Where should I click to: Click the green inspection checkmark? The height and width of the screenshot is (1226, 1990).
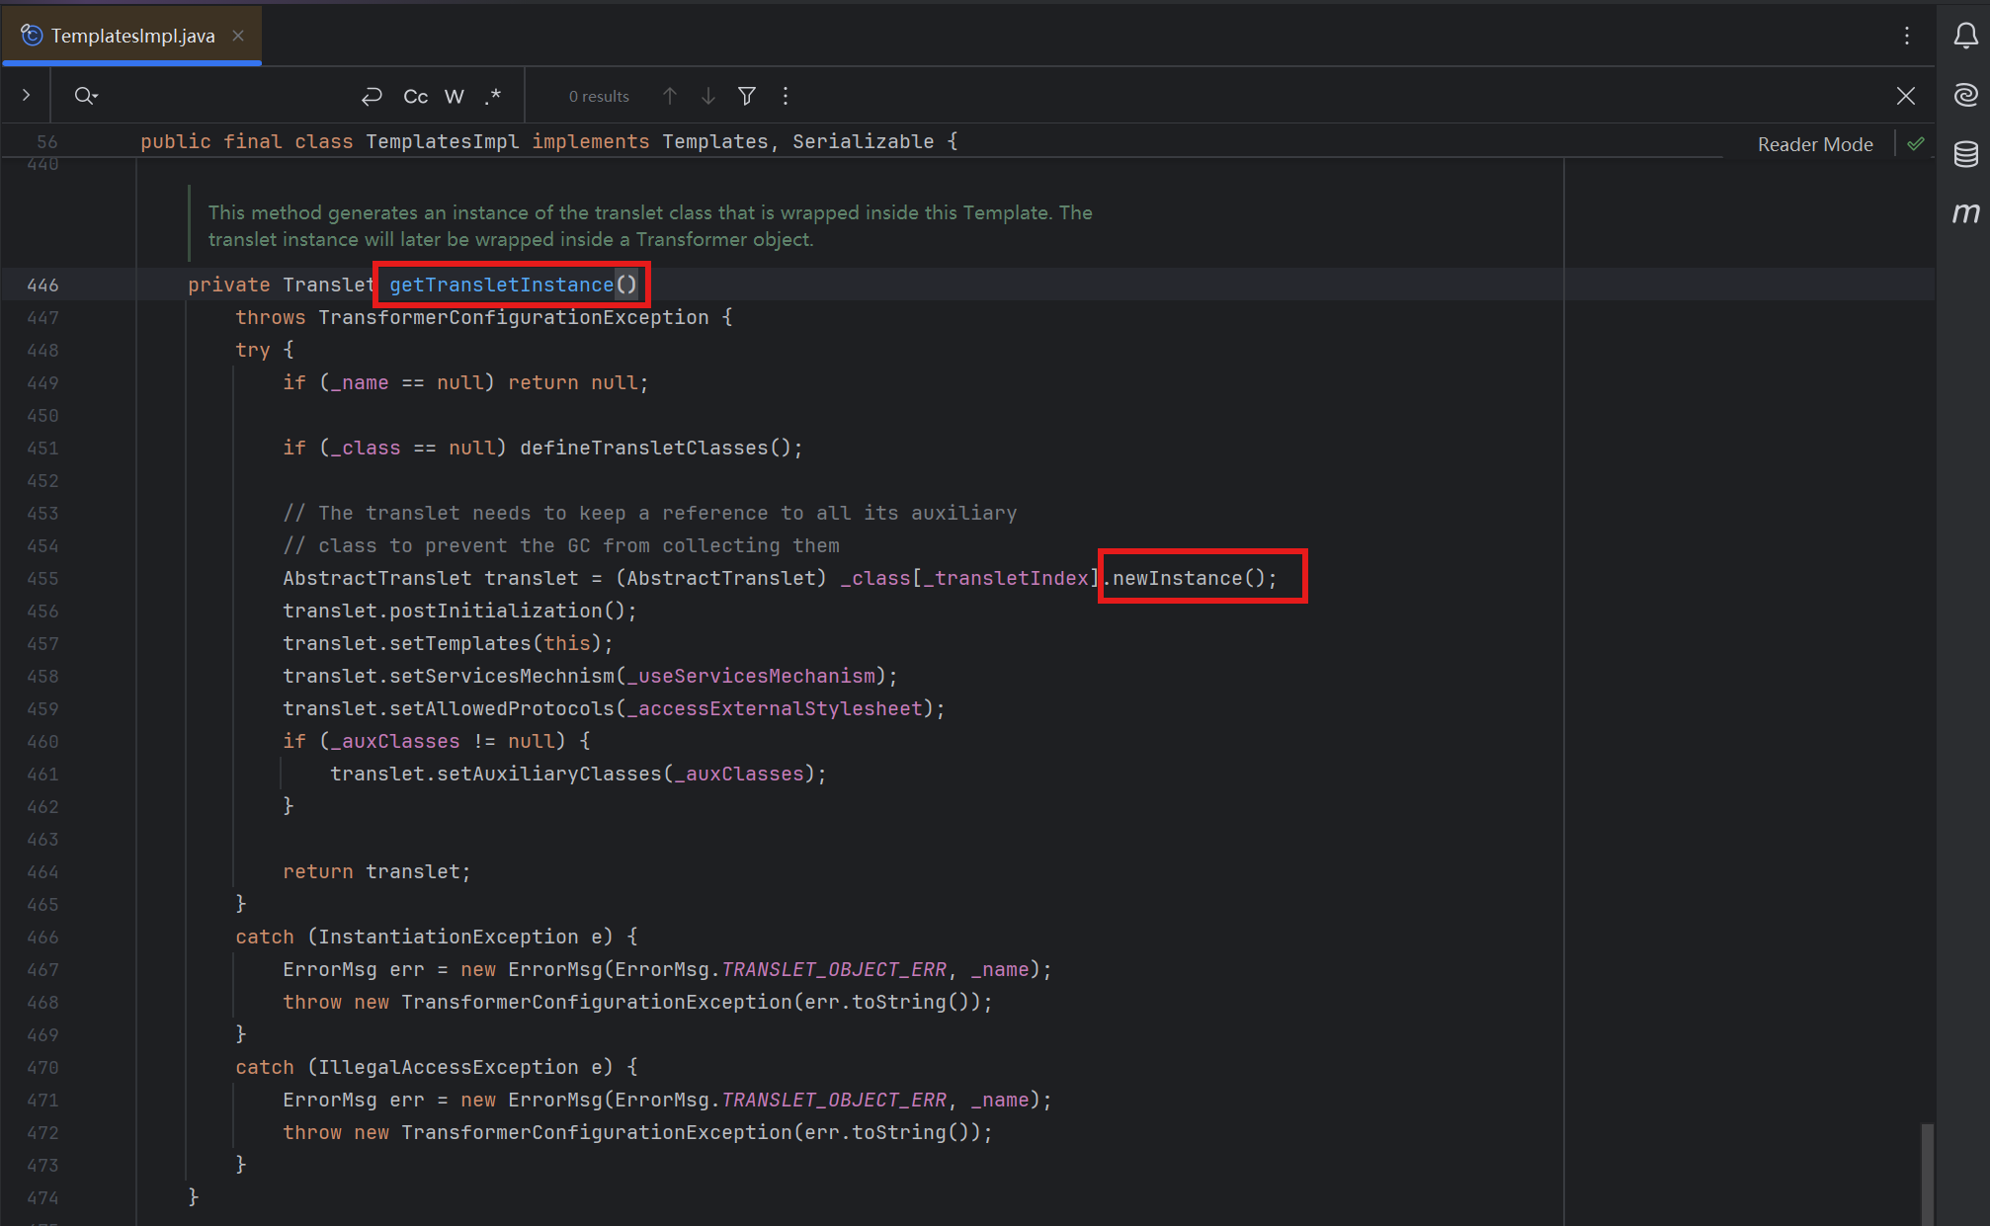[x=1916, y=144]
